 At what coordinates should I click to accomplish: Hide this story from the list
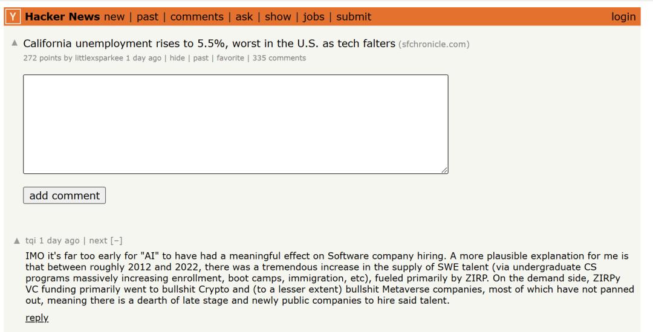177,58
